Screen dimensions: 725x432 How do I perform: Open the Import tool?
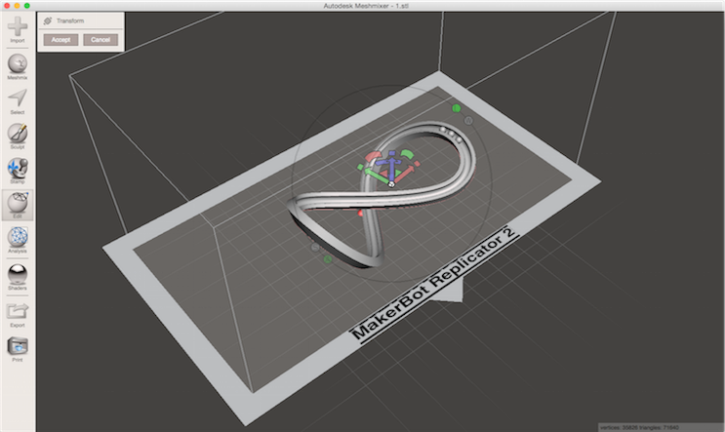pyautogui.click(x=18, y=28)
